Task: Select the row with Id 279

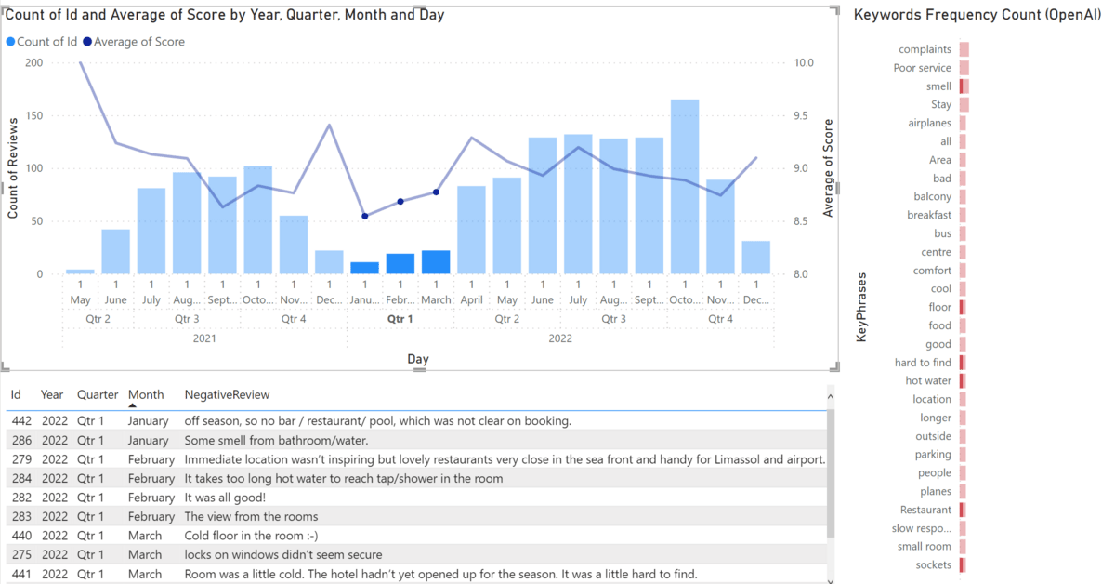Action: click(417, 459)
